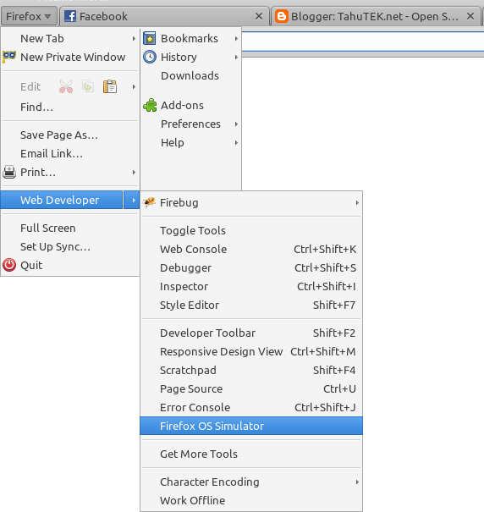
Task: Click the Copy icon in Edit row
Action: (x=88, y=86)
